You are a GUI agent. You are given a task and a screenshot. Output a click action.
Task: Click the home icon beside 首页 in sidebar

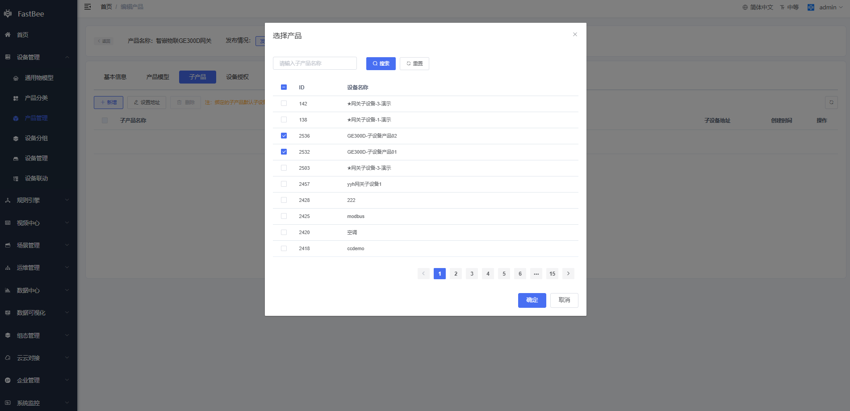[8, 34]
